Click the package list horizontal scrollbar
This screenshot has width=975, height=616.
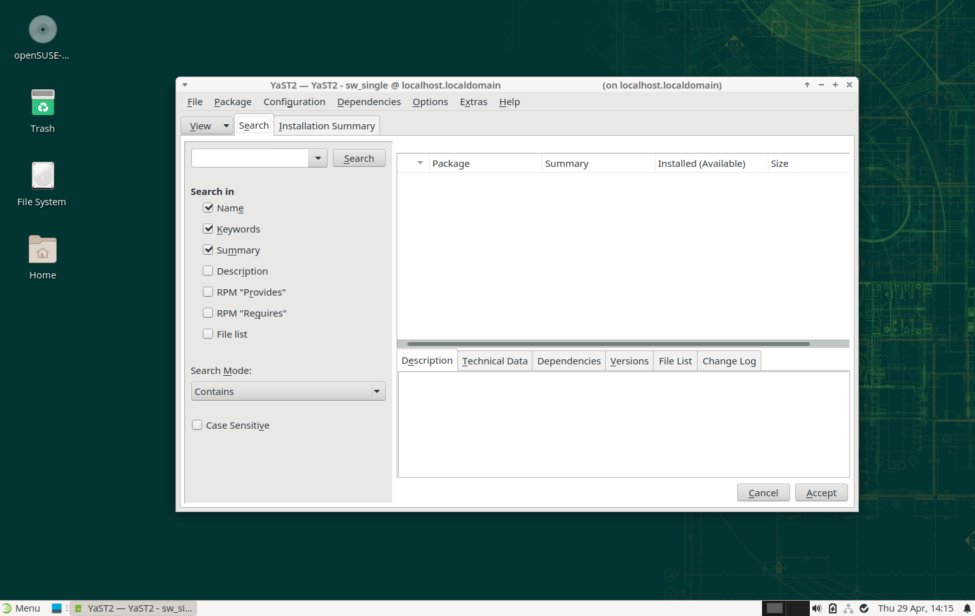[x=608, y=344]
